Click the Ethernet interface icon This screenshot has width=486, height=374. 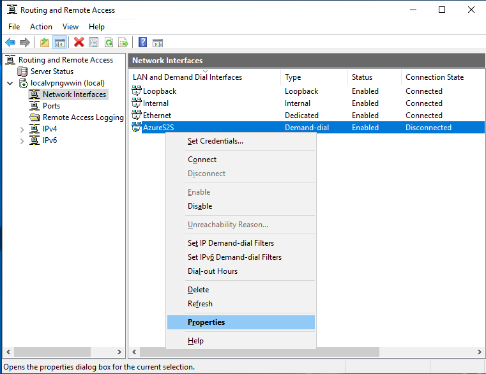click(137, 115)
